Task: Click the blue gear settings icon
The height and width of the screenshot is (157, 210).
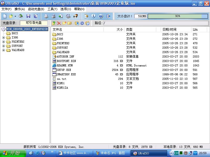Action: (82, 23)
